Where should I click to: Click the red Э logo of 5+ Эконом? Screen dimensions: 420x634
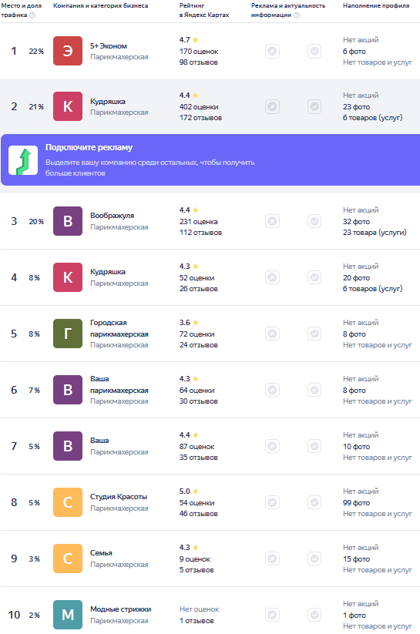pos(68,51)
